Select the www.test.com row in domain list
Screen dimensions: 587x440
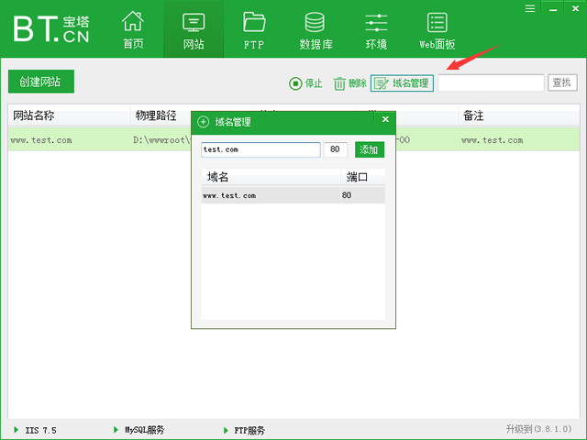coord(292,195)
